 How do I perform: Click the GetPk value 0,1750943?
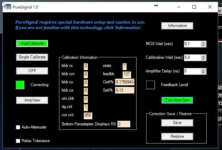125,82
